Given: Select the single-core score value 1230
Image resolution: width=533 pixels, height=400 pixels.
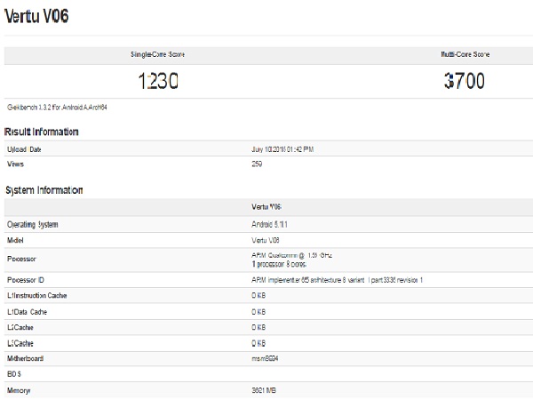Looking at the screenshot, I should tap(157, 81).
